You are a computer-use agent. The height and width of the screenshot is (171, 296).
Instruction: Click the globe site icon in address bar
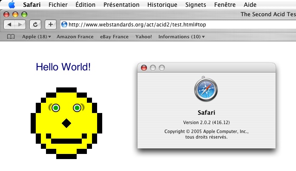(x=64, y=24)
